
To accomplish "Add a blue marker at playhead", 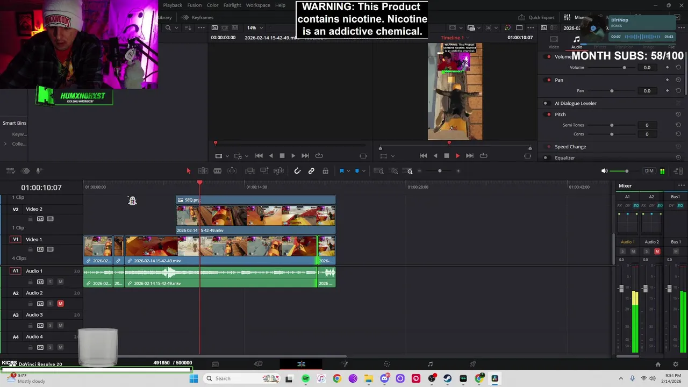I will click(357, 171).
